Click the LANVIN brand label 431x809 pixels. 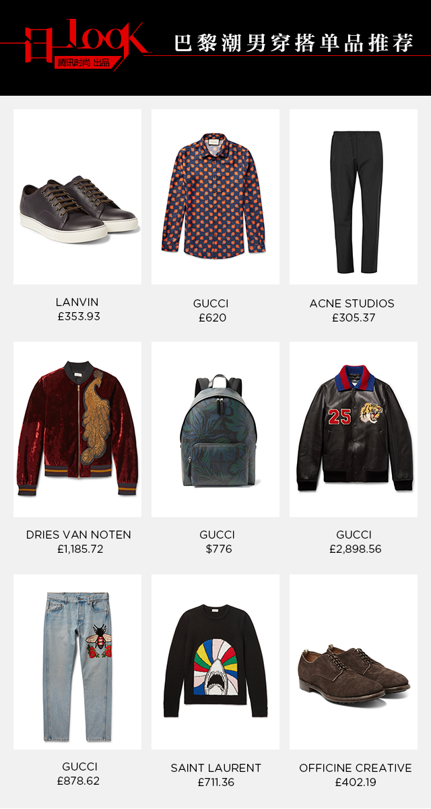pos(77,302)
